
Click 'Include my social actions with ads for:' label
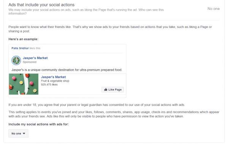pyautogui.click(x=38, y=124)
